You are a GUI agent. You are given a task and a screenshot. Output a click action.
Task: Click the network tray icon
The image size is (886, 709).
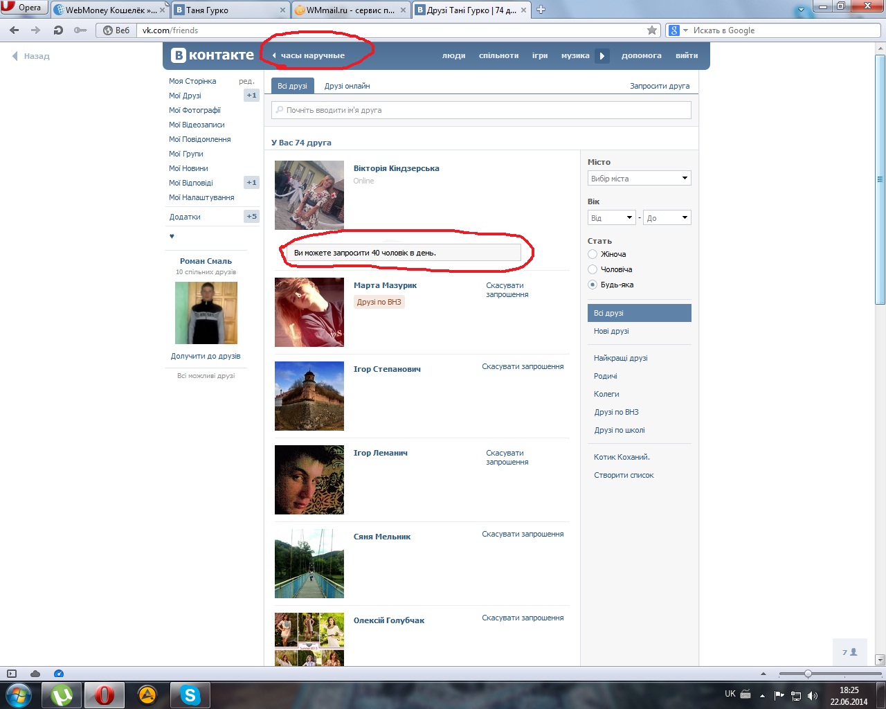[x=796, y=695]
